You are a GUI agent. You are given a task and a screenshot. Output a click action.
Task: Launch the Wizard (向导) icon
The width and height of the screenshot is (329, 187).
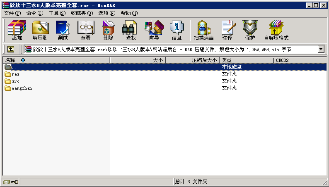click(154, 31)
